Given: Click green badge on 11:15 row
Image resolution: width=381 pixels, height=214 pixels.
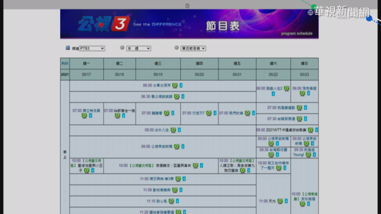Looking at the screenshot, I should 171,201.
